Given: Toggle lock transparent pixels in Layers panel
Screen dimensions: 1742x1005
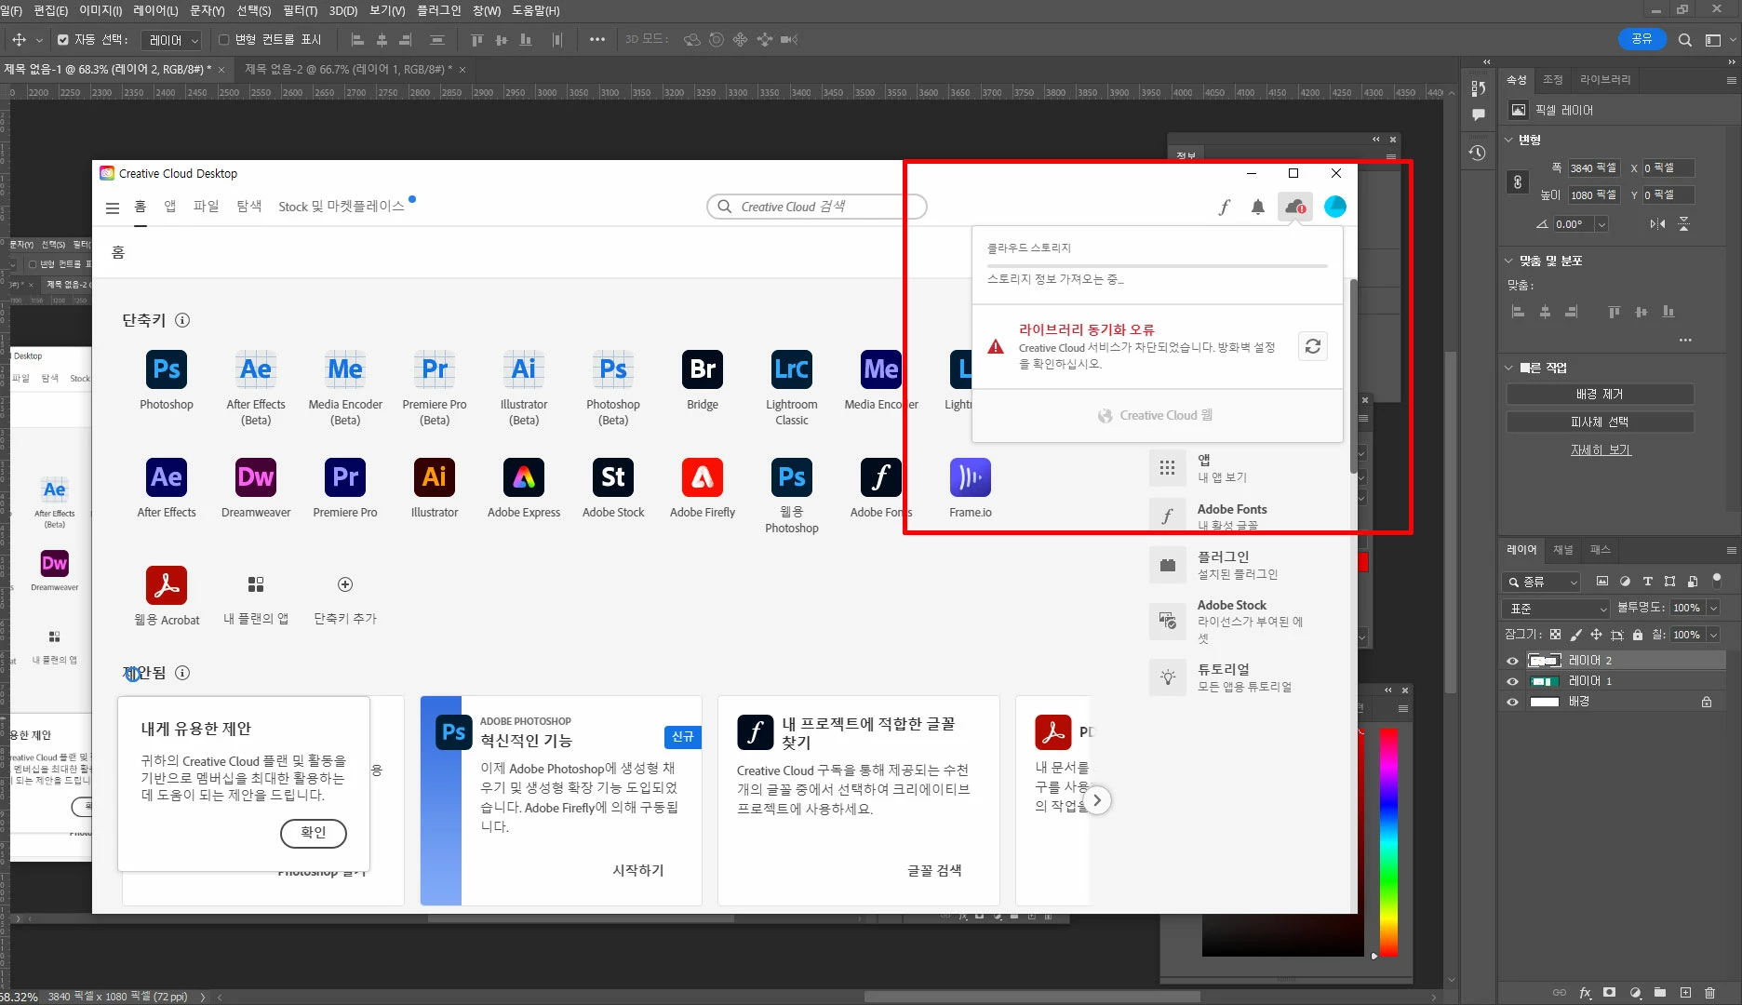Looking at the screenshot, I should (x=1555, y=635).
